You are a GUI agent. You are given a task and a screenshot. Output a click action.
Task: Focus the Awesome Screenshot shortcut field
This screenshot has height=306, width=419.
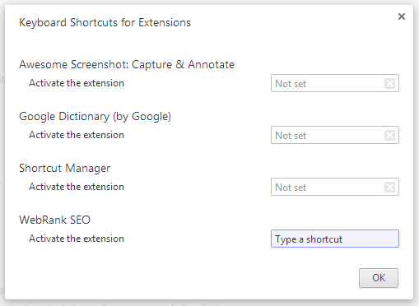(x=335, y=83)
